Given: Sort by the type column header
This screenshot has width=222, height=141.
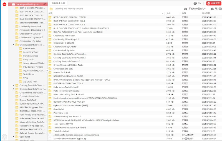Looking at the screenshot, I should [184, 13].
